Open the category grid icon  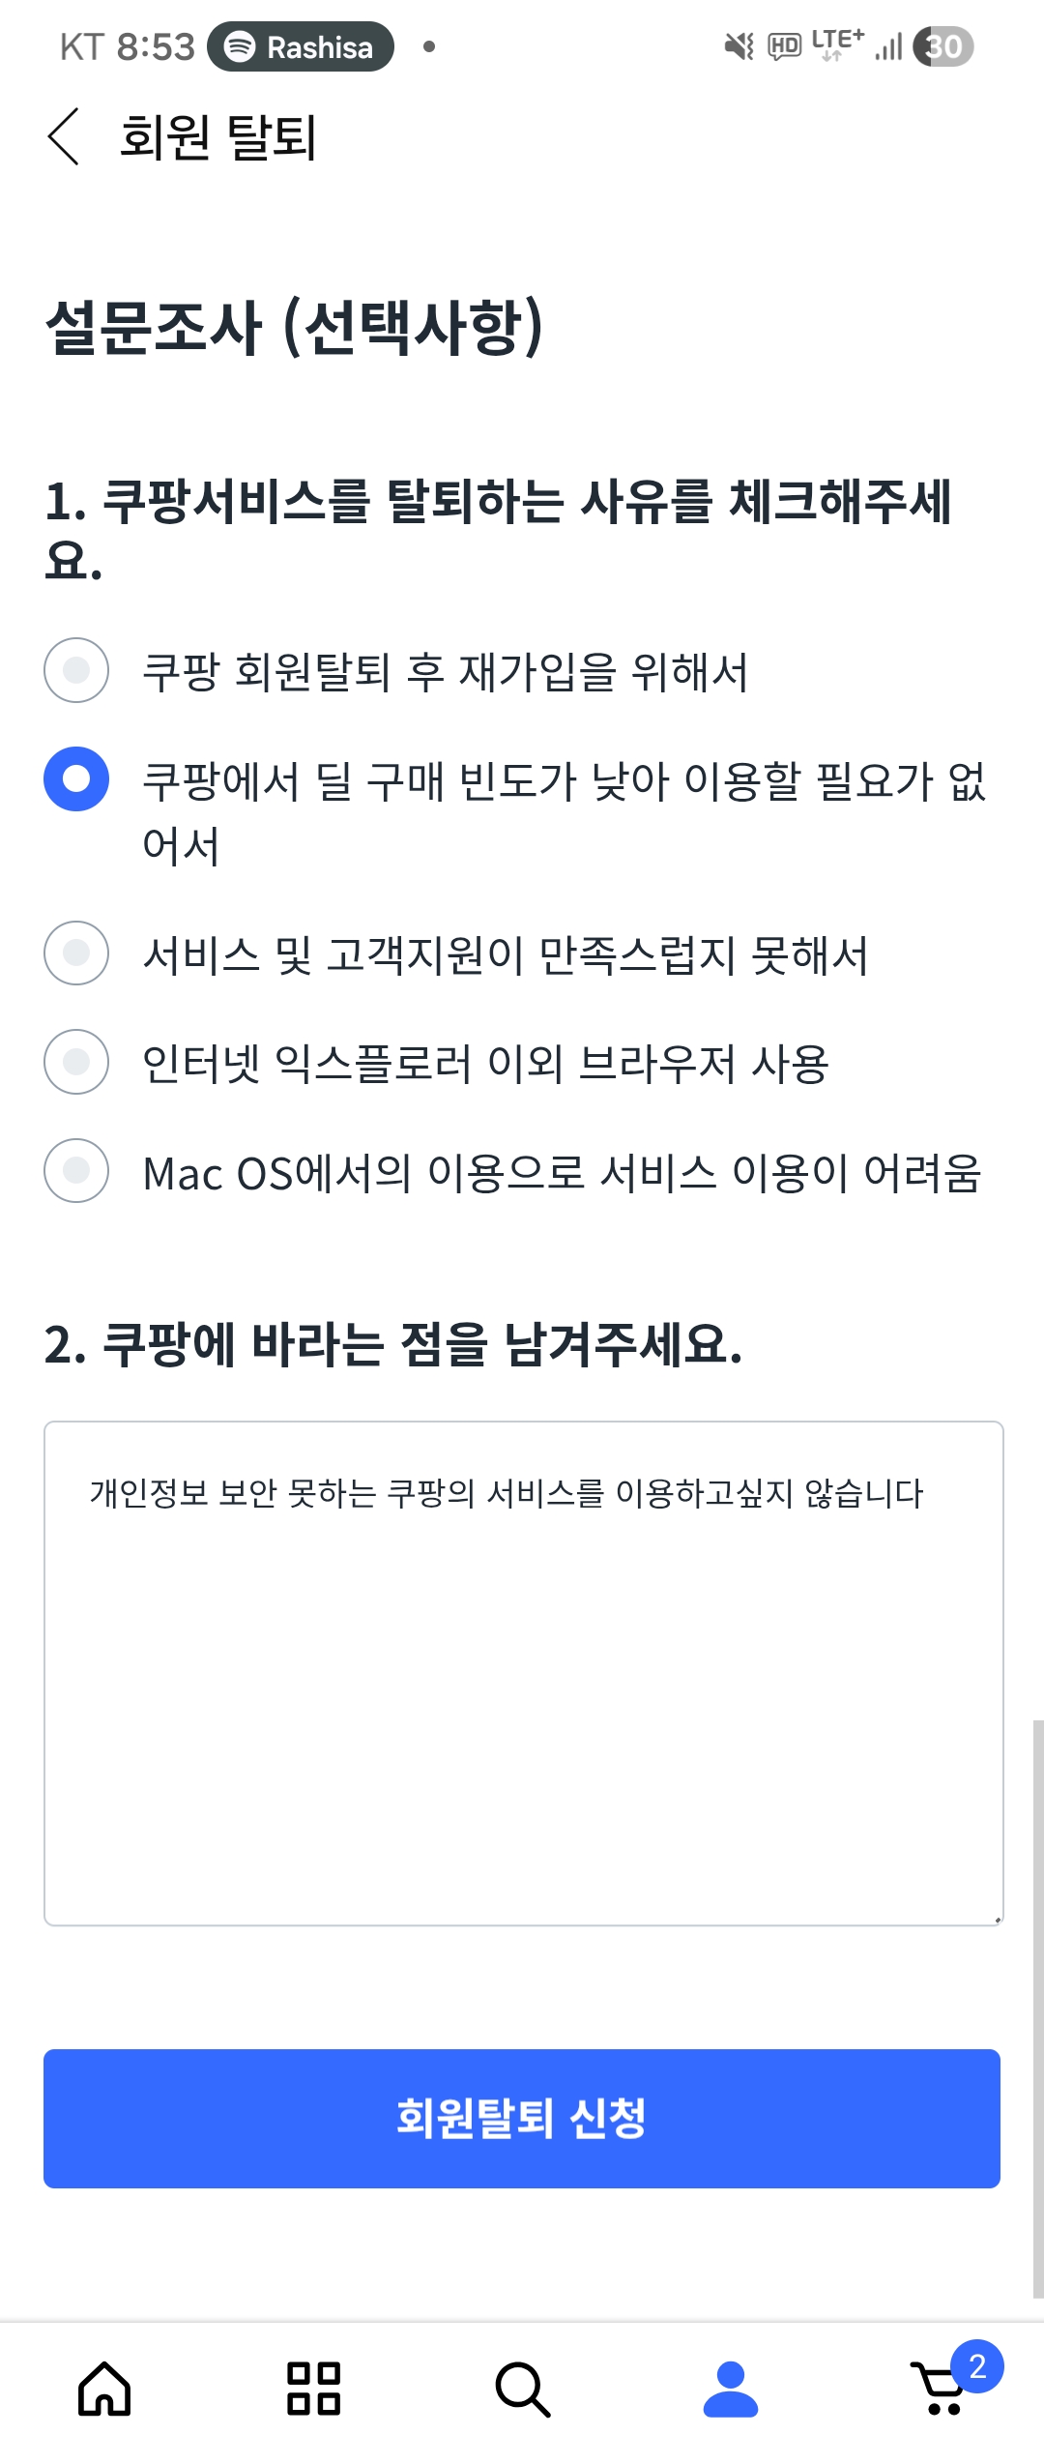pyautogui.click(x=313, y=2389)
